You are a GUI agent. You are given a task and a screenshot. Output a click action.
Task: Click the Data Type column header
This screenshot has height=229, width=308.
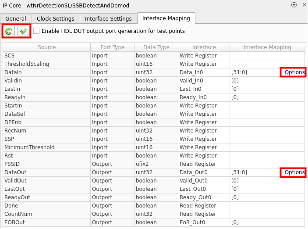[156, 47]
